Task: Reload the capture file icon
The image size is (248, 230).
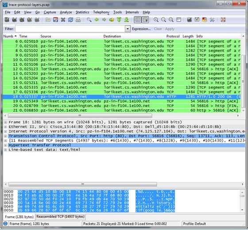Action: pos(70,20)
